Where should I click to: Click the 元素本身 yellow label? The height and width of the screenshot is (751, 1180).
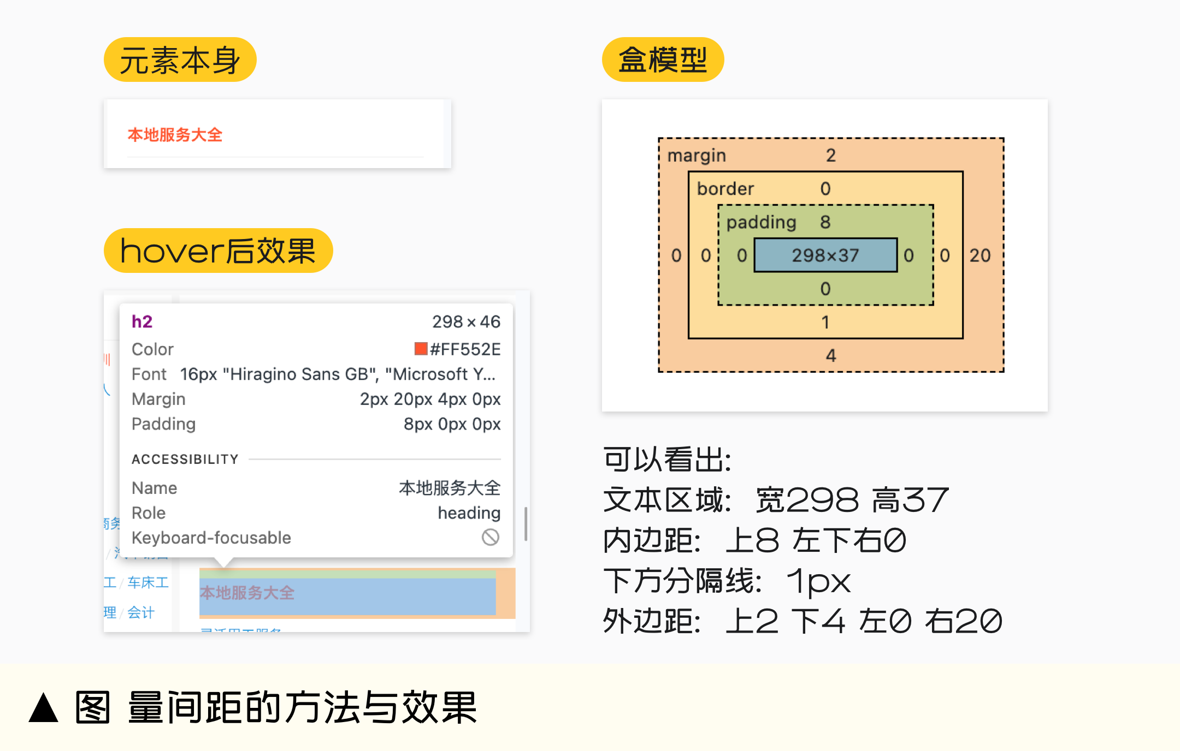click(180, 60)
